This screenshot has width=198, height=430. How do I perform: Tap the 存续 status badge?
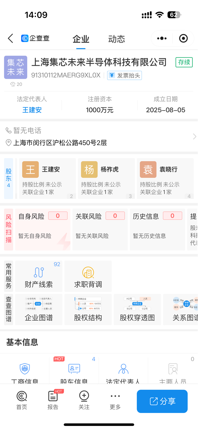184,62
